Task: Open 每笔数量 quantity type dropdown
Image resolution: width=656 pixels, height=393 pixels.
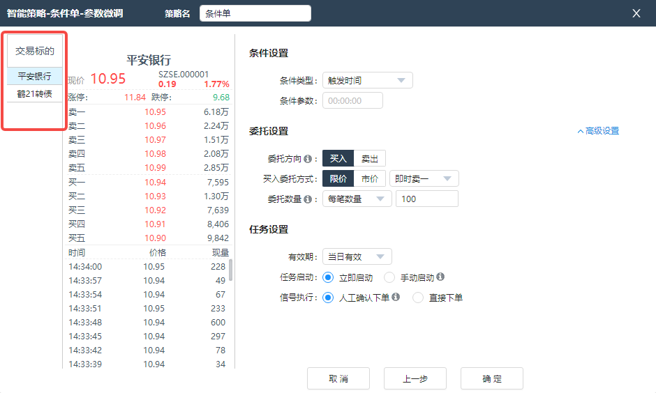Action: coord(357,199)
